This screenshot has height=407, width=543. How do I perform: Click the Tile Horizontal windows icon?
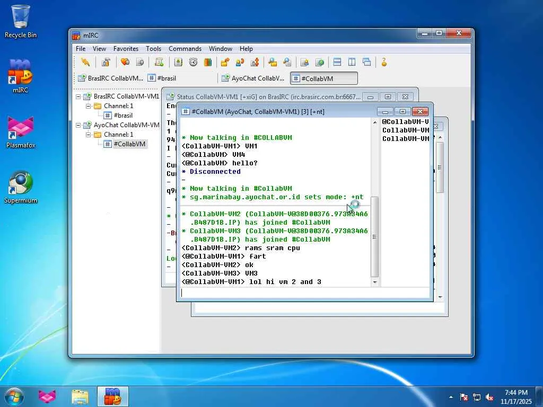click(337, 63)
